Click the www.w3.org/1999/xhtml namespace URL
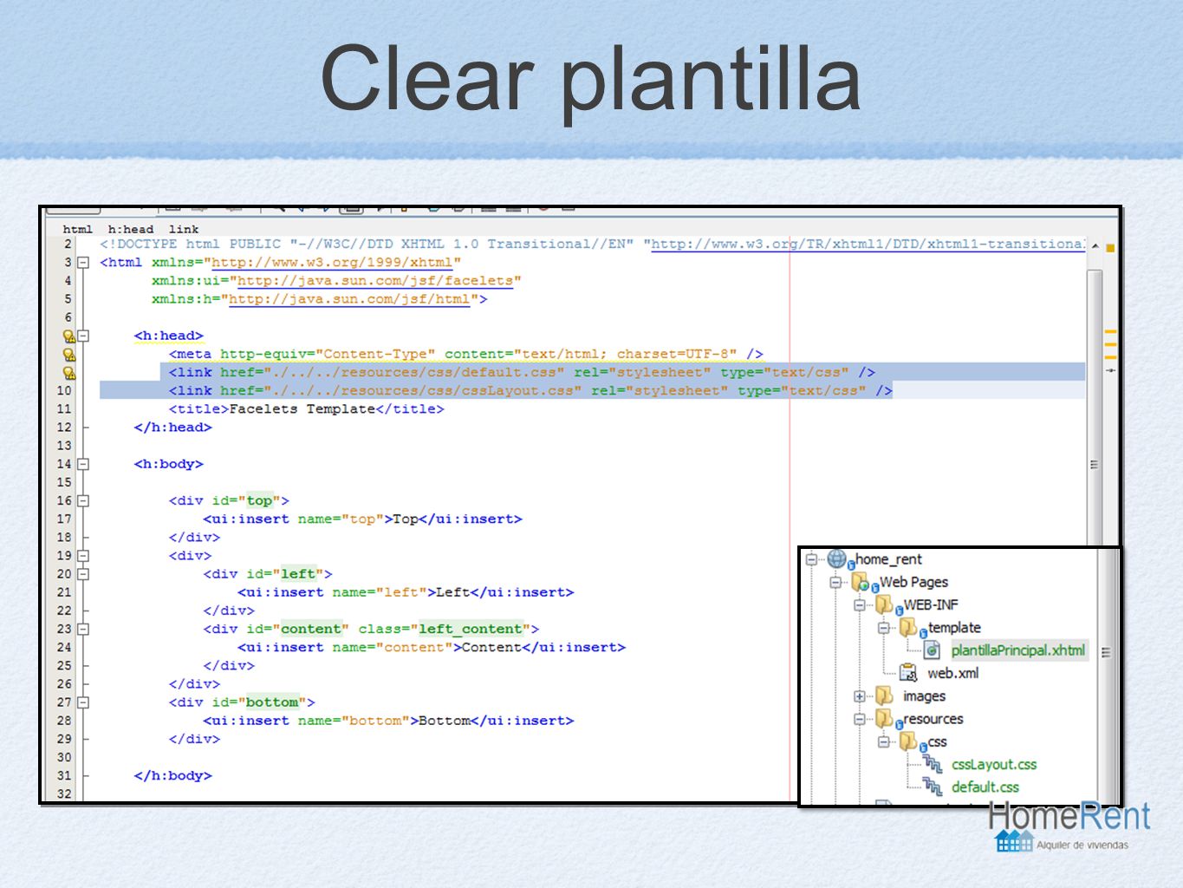This screenshot has height=888, width=1183. tap(332, 262)
